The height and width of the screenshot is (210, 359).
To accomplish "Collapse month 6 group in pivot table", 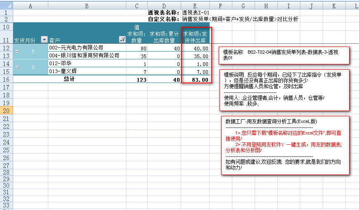I will pyautogui.click(x=17, y=67).
